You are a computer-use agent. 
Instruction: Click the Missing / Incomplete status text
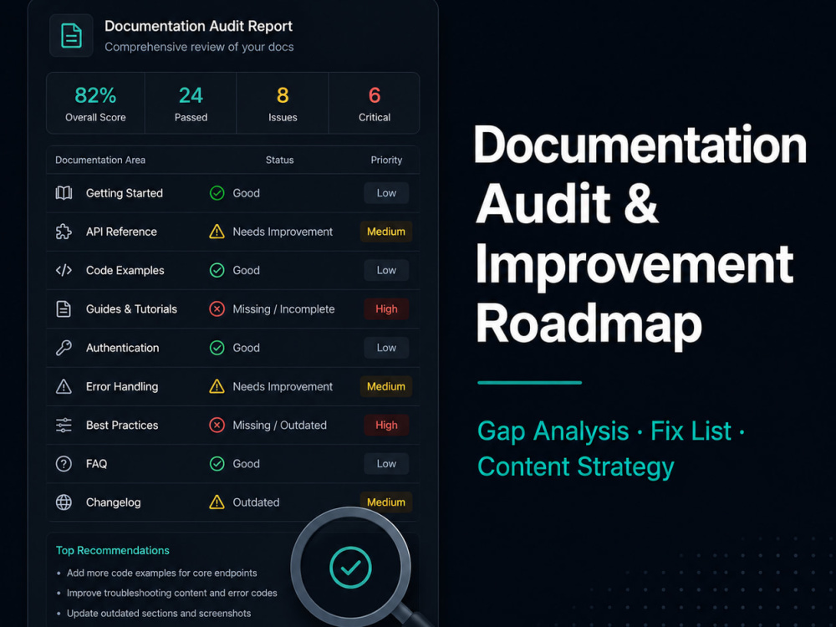[x=283, y=309]
